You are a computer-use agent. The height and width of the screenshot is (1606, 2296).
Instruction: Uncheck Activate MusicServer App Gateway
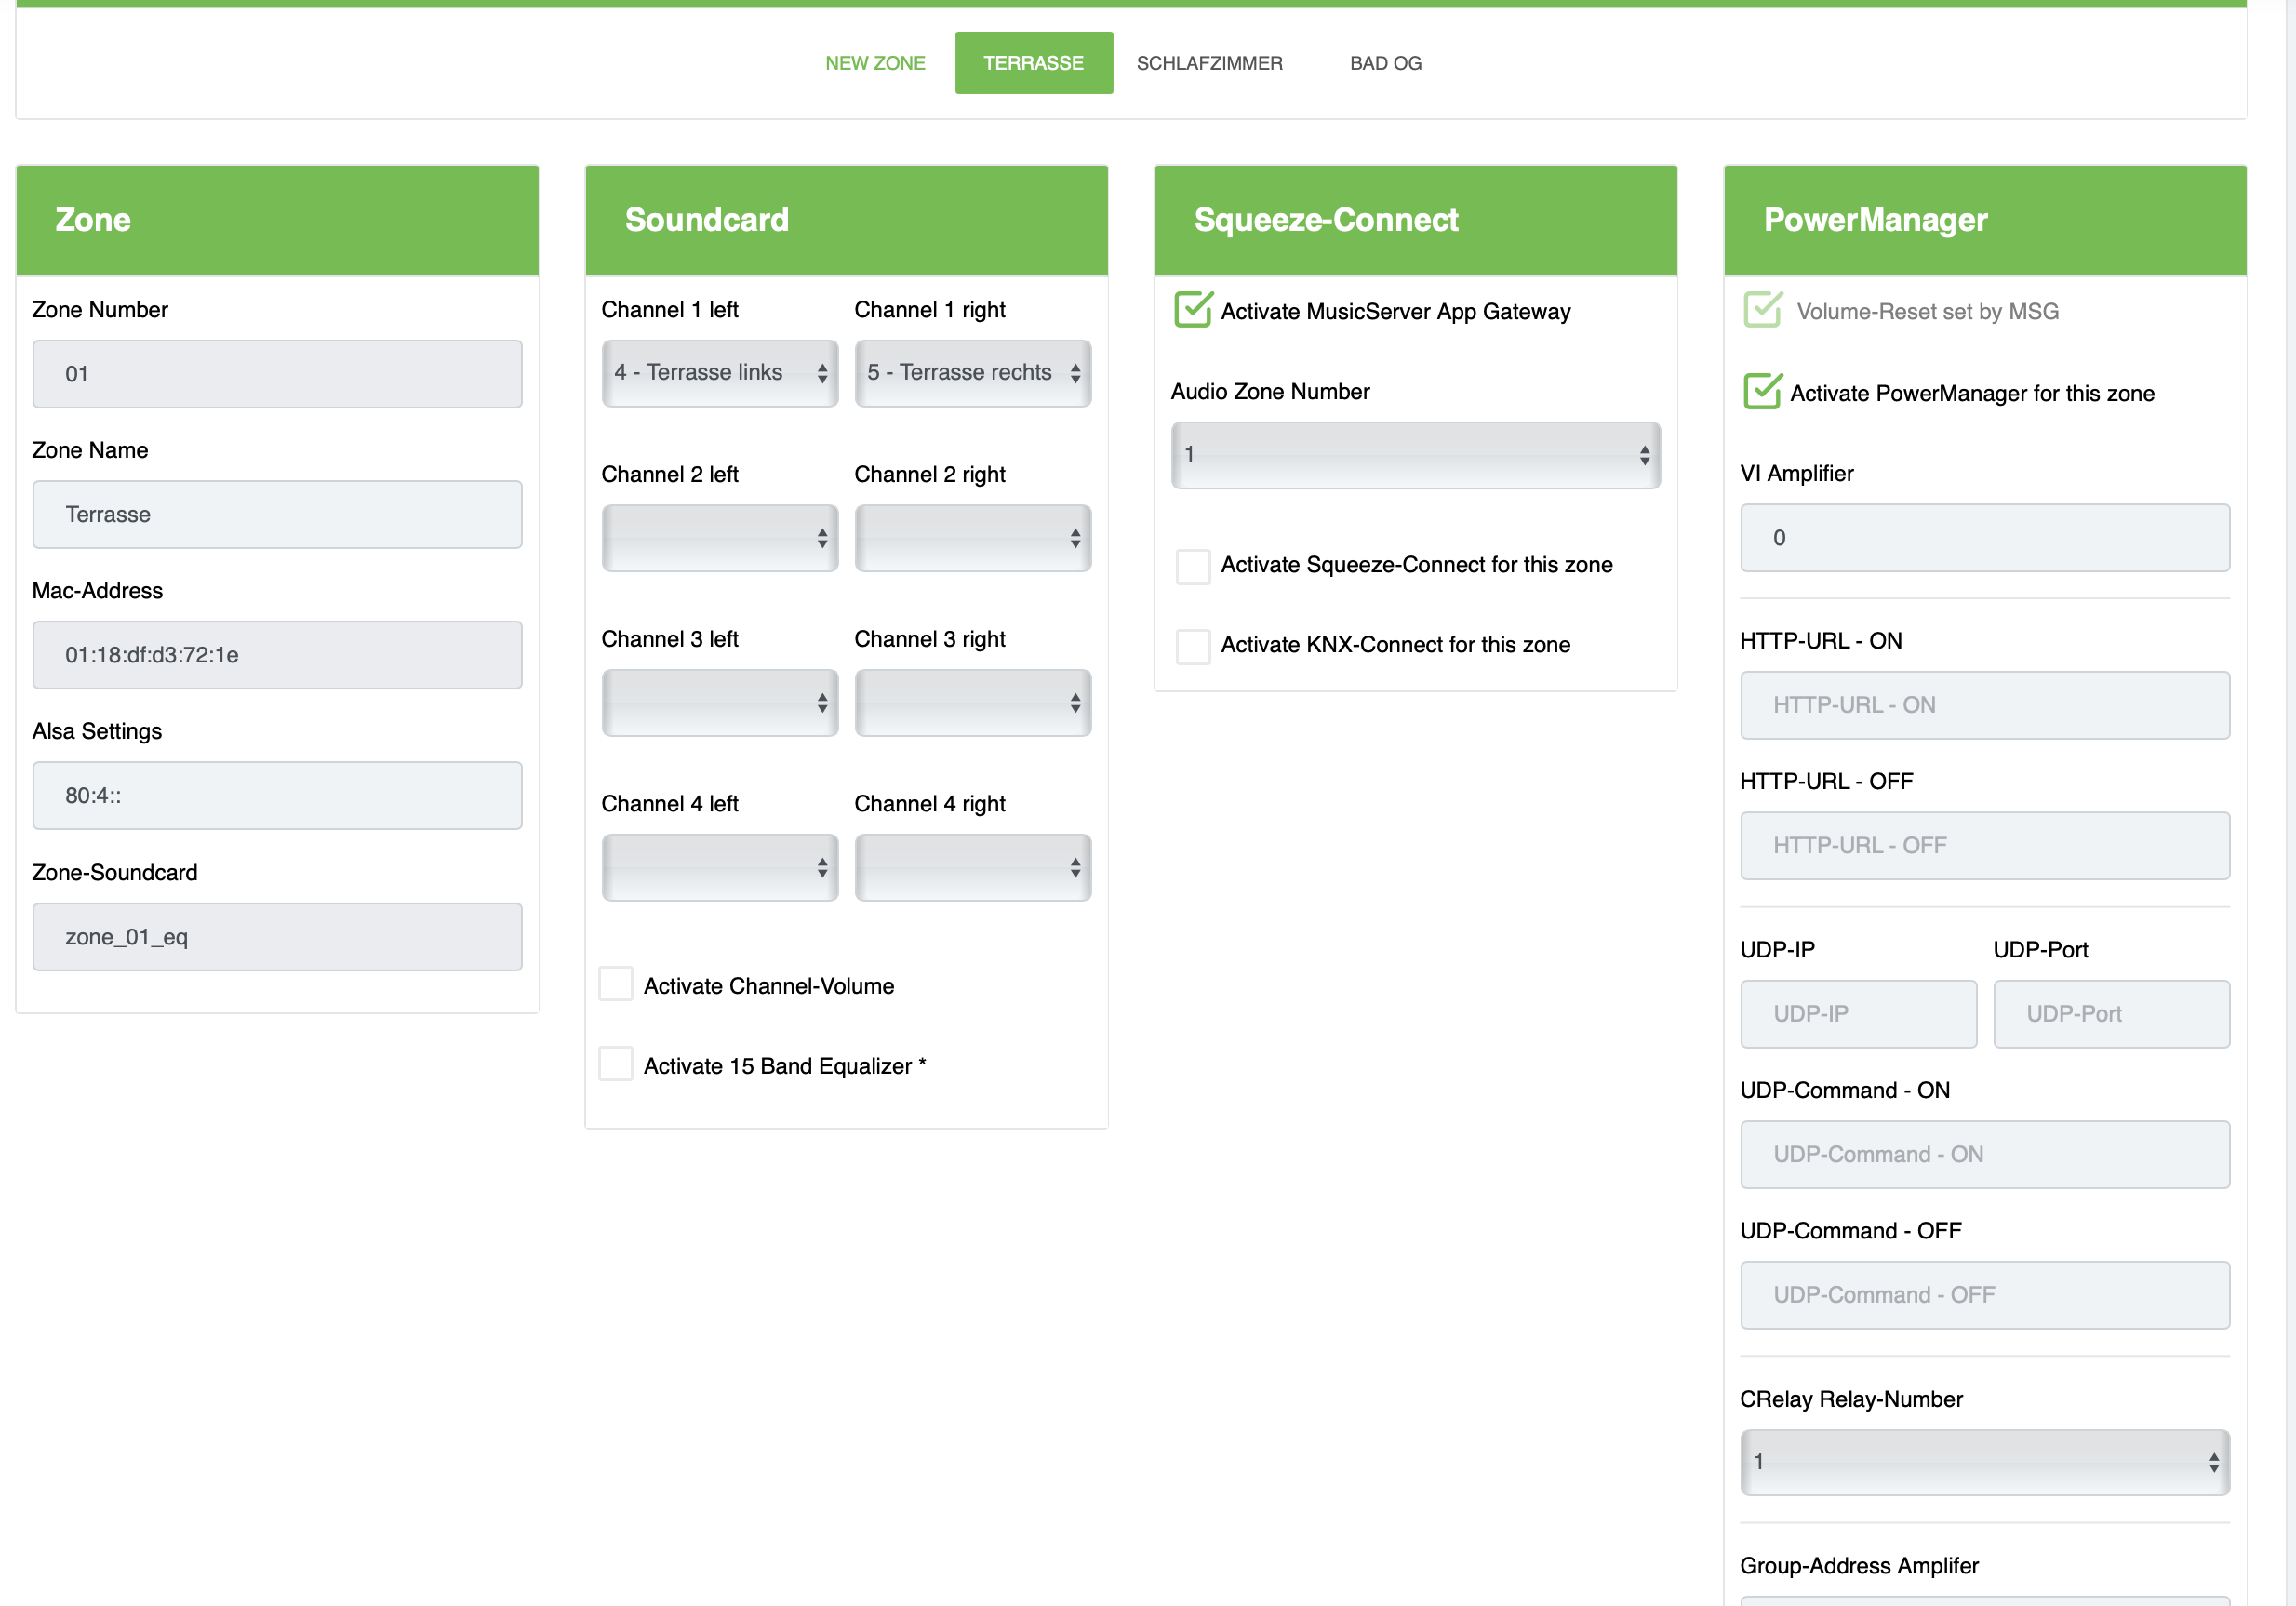1193,311
